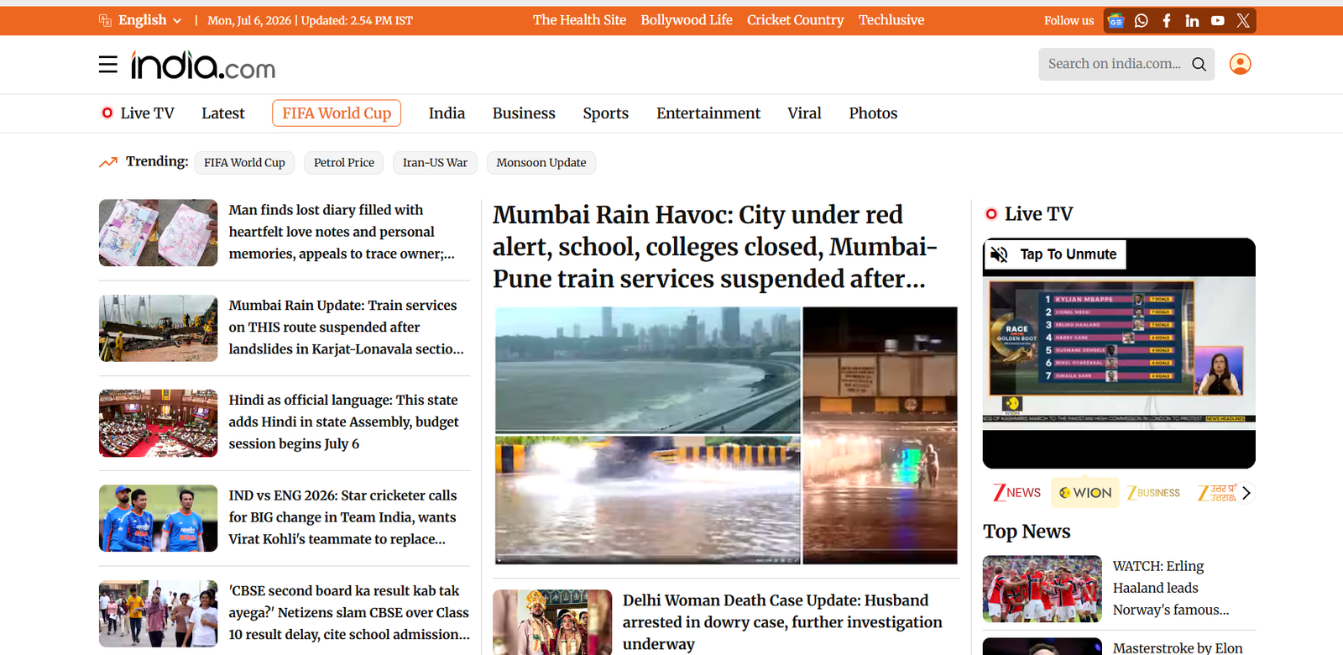
Task: Open the user profile icon
Action: (x=1240, y=64)
